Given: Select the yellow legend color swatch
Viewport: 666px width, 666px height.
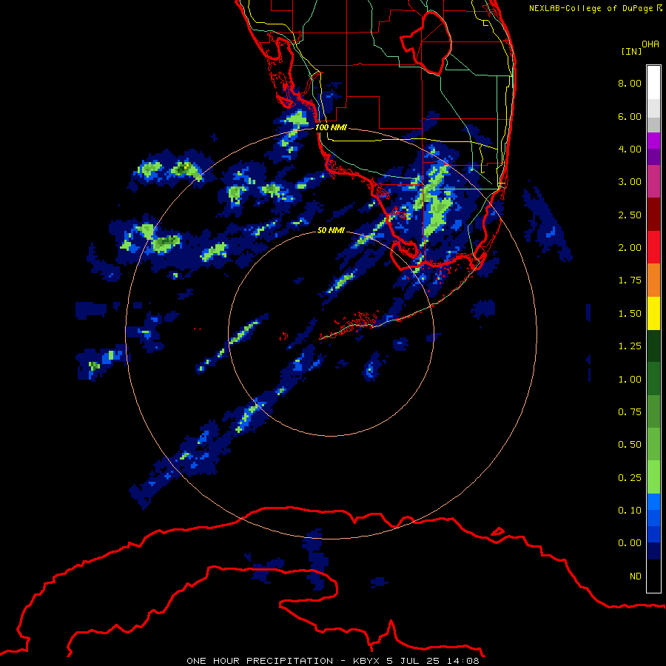Looking at the screenshot, I should click(653, 314).
